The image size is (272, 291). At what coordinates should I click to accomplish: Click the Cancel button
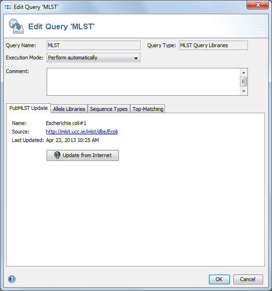pos(248,279)
